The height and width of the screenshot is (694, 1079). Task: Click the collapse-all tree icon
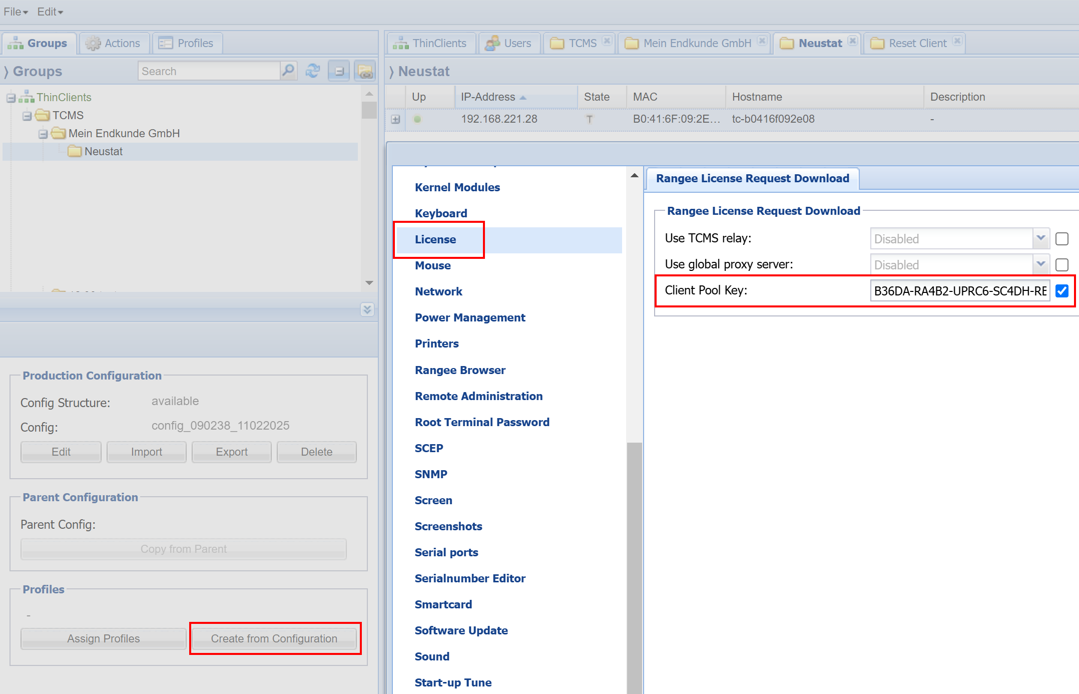[339, 71]
